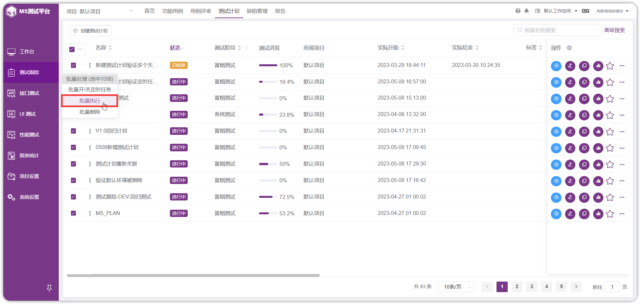Click the 前往 page number field
The image size is (640, 304).
click(x=612, y=287)
